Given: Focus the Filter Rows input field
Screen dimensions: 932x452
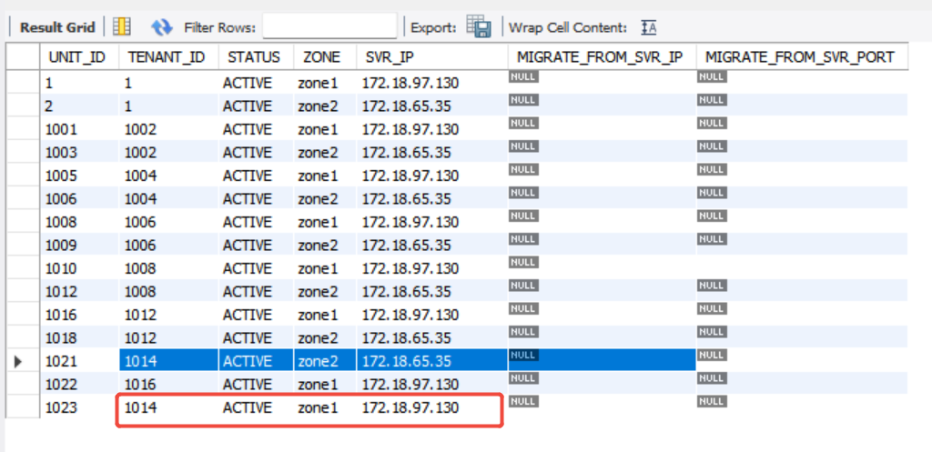Looking at the screenshot, I should 329,27.
